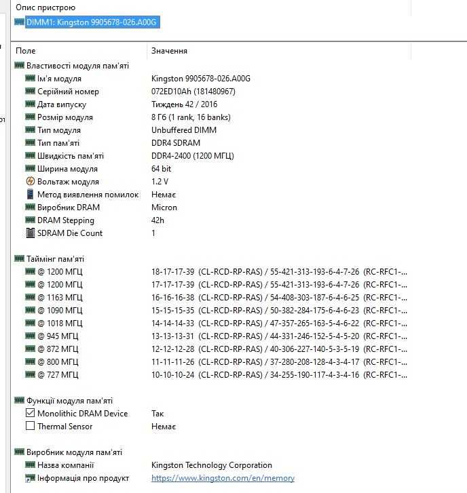
Task: Click the timing value starting 11-11-11-26
Action: (279, 362)
